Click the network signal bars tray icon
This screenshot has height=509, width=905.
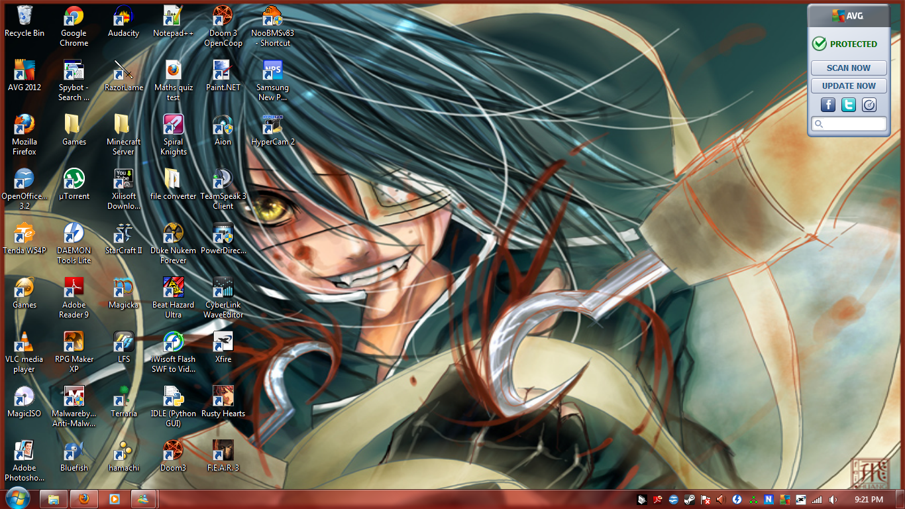point(817,499)
